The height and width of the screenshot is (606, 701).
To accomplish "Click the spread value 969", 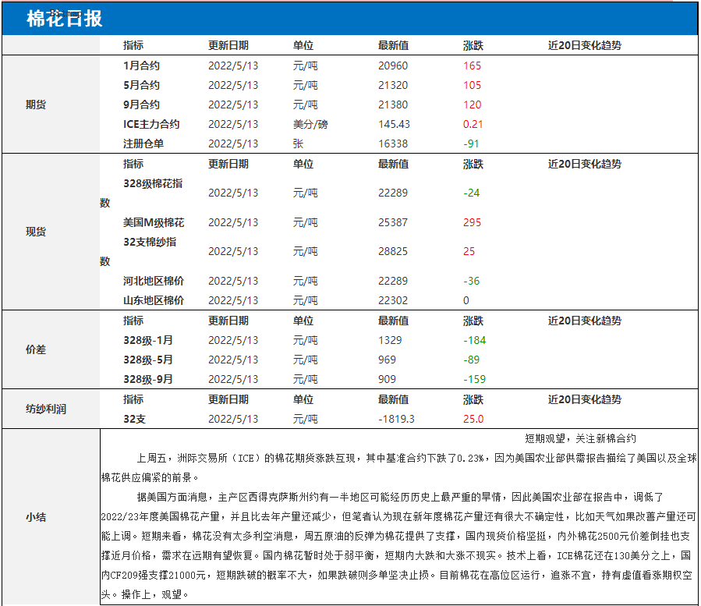I will tap(388, 360).
